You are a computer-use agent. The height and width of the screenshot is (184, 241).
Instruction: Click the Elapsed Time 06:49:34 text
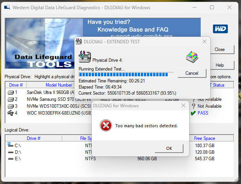click(x=100, y=87)
